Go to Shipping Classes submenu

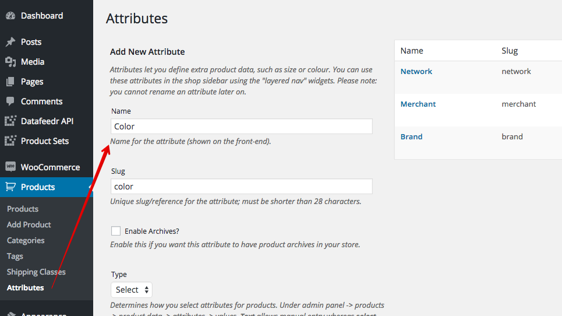(x=36, y=272)
